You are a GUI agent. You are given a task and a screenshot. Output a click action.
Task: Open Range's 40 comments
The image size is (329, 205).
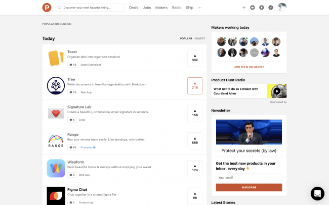(73, 147)
